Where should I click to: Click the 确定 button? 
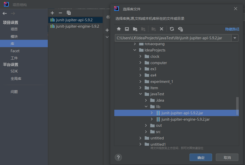point(201,157)
